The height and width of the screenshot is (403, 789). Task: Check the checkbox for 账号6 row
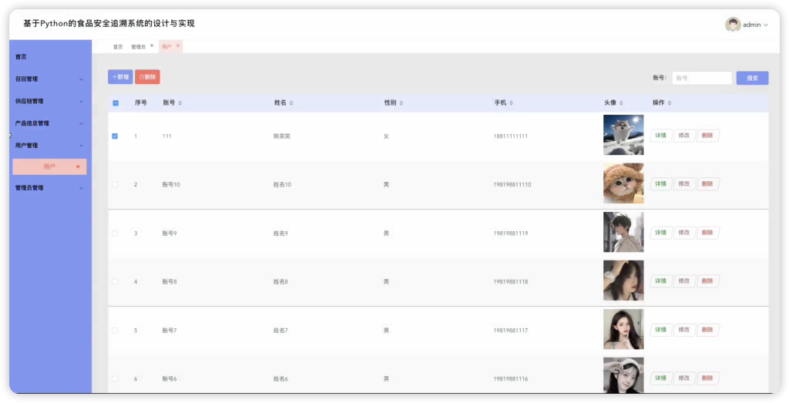coord(115,379)
